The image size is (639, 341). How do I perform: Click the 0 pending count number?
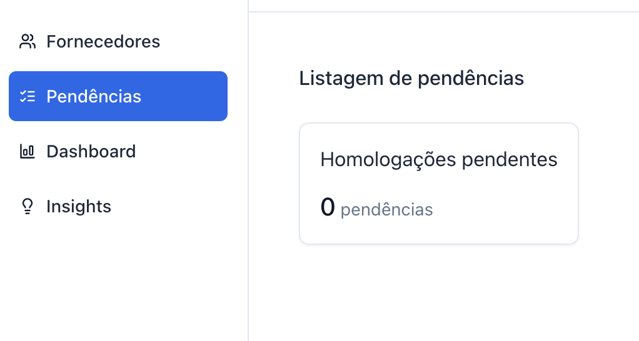[328, 207]
